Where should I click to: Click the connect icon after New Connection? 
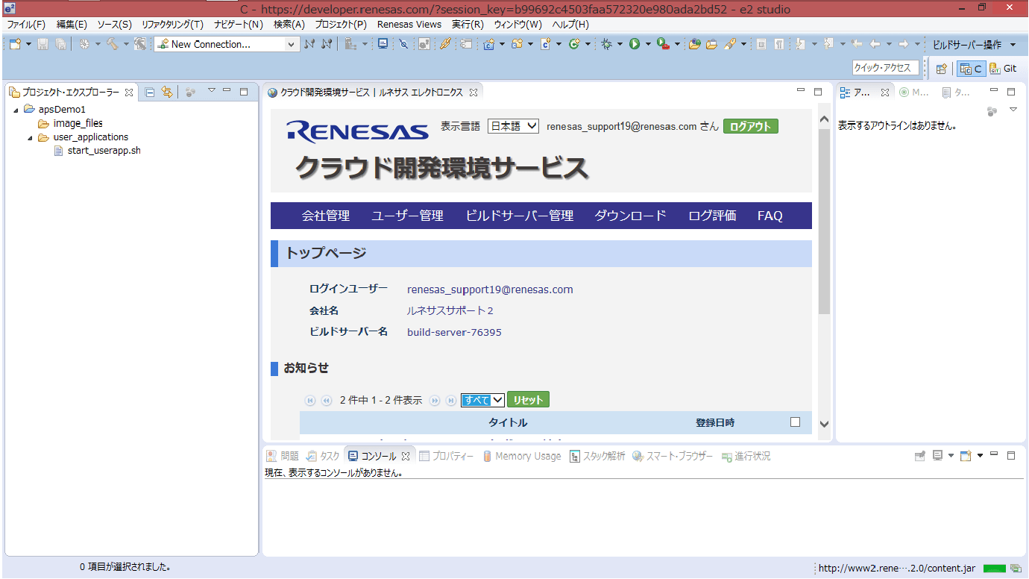click(x=310, y=44)
